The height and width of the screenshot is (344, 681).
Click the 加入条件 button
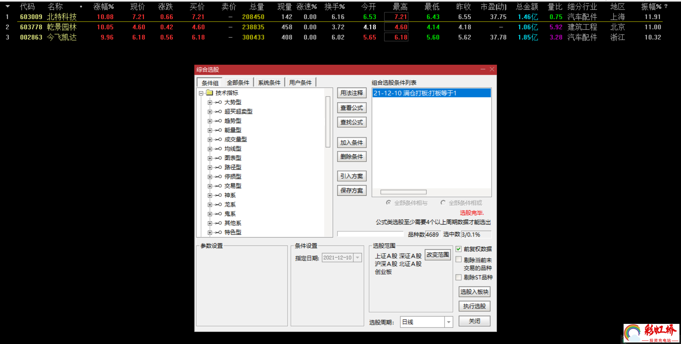tap(352, 143)
